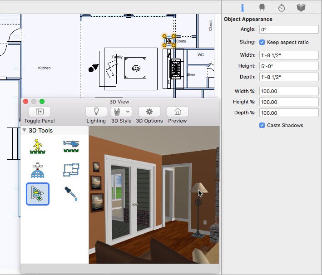Image resolution: width=322 pixels, height=275 pixels.
Task: Toggle the Keep aspect ratio checkbox
Action: click(x=262, y=42)
